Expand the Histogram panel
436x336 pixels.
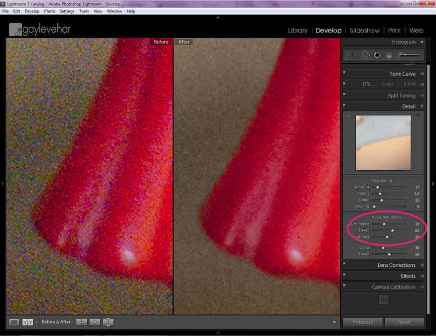click(422, 42)
